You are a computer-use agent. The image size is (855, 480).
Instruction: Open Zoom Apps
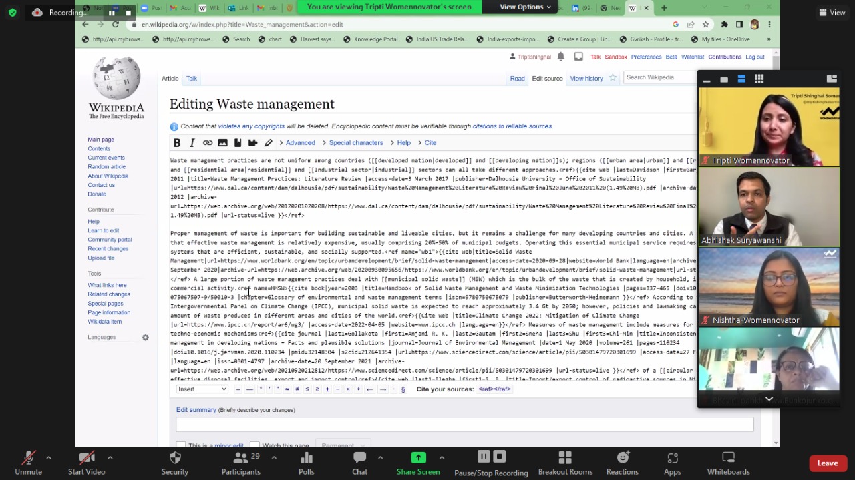click(x=673, y=463)
